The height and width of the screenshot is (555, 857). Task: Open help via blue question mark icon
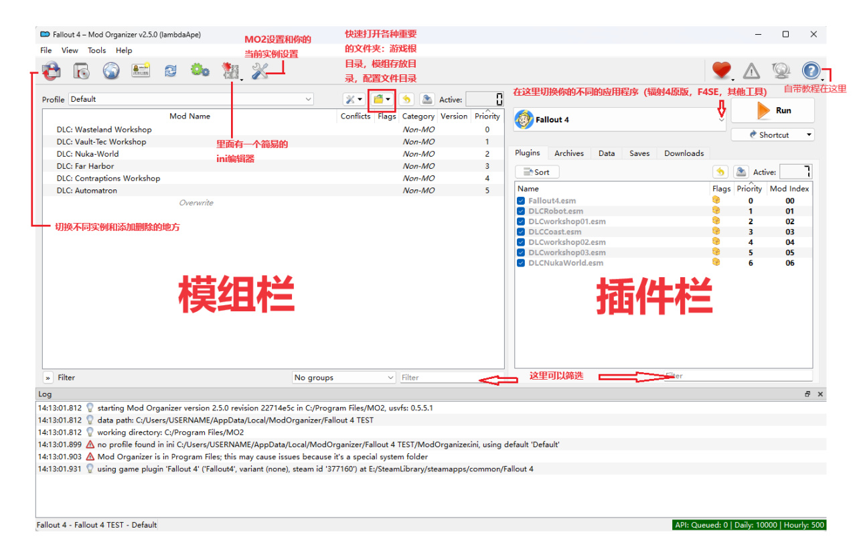[811, 70]
